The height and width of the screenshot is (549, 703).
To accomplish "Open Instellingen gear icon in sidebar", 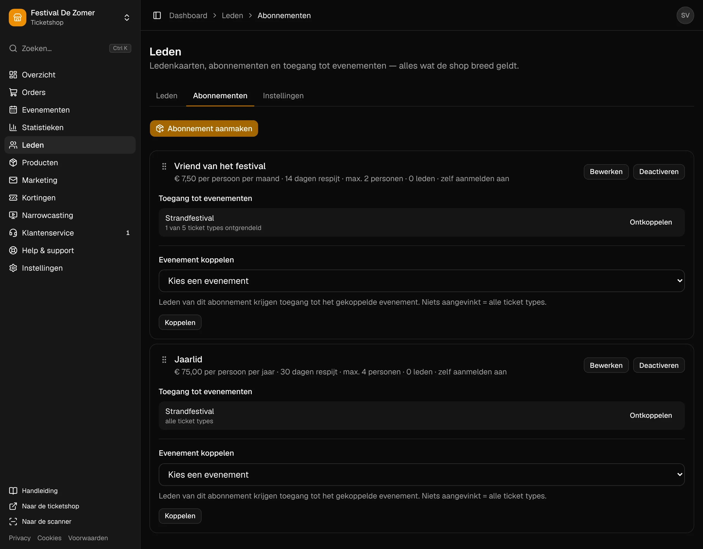I will click(13, 268).
